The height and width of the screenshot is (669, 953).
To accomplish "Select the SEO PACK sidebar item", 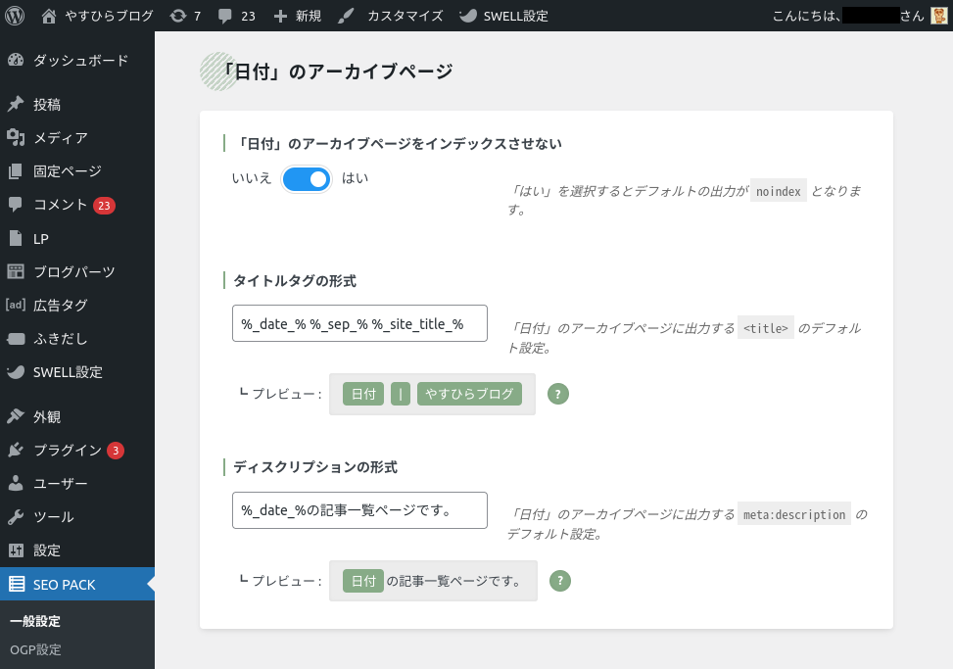I will coord(65,585).
